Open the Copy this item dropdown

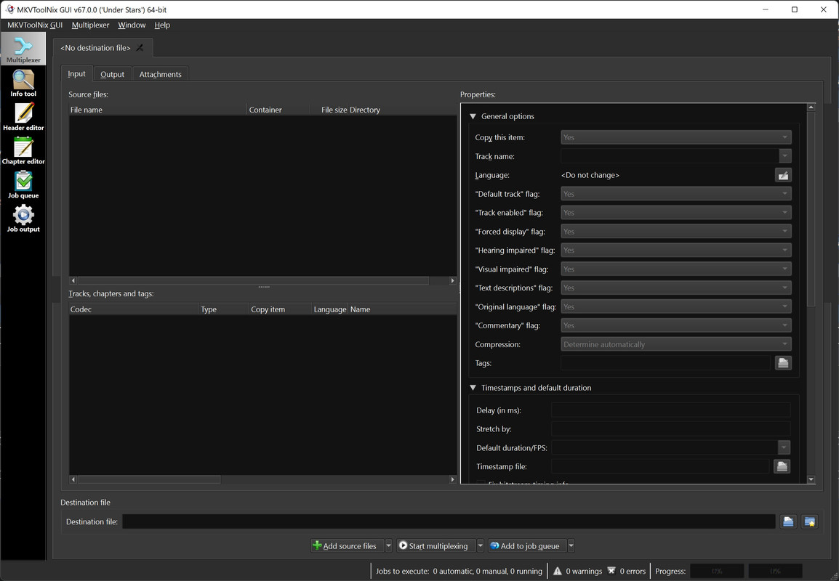676,137
